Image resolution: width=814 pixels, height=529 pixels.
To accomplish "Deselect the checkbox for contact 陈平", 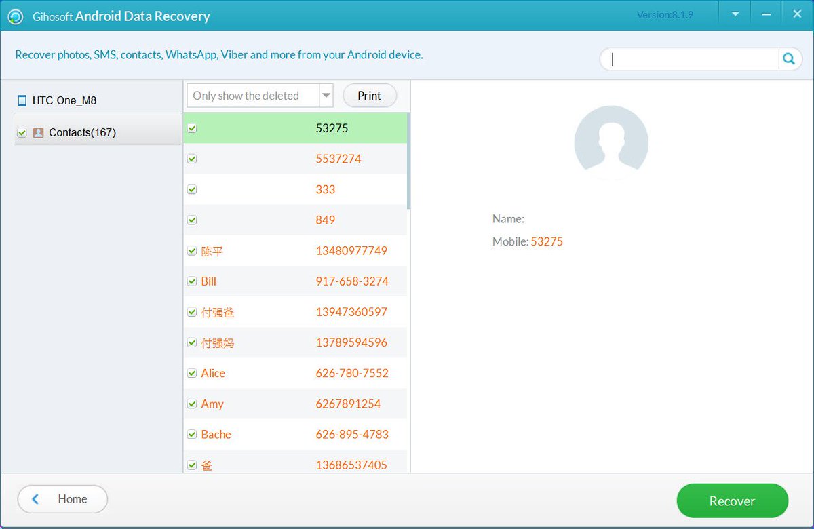I will (192, 251).
